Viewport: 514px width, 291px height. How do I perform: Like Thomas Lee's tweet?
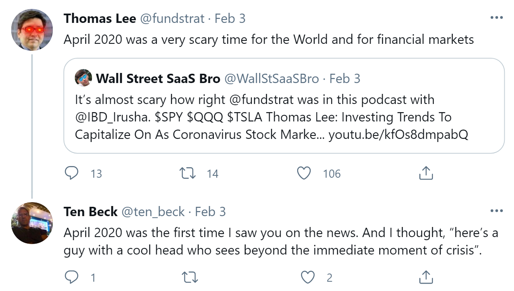point(304,173)
